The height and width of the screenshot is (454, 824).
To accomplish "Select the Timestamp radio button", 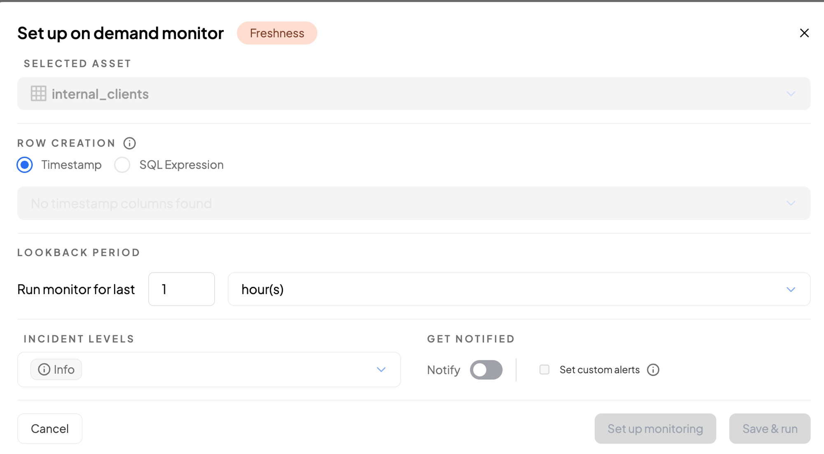I will 25,165.
